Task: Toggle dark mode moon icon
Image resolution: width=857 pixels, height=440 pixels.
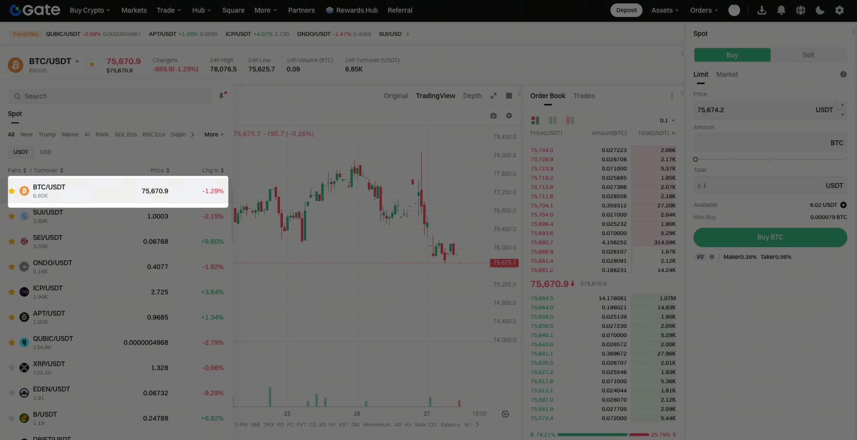Action: 820,10
